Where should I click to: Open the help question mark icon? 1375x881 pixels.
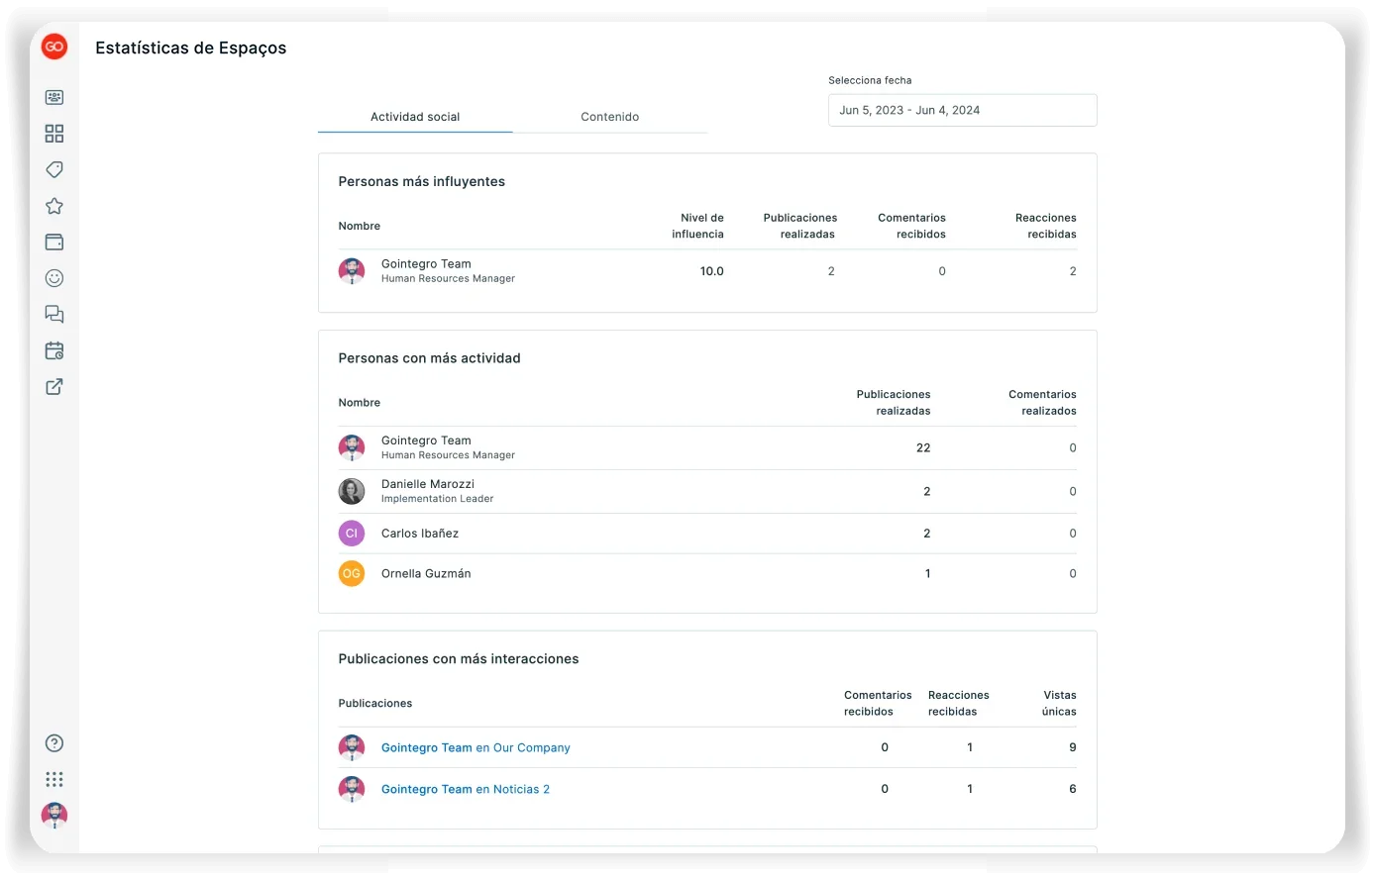54,743
